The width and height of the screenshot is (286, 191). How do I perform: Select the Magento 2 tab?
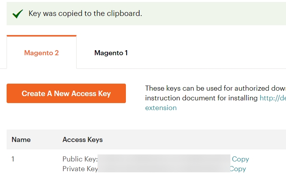tap(42, 53)
